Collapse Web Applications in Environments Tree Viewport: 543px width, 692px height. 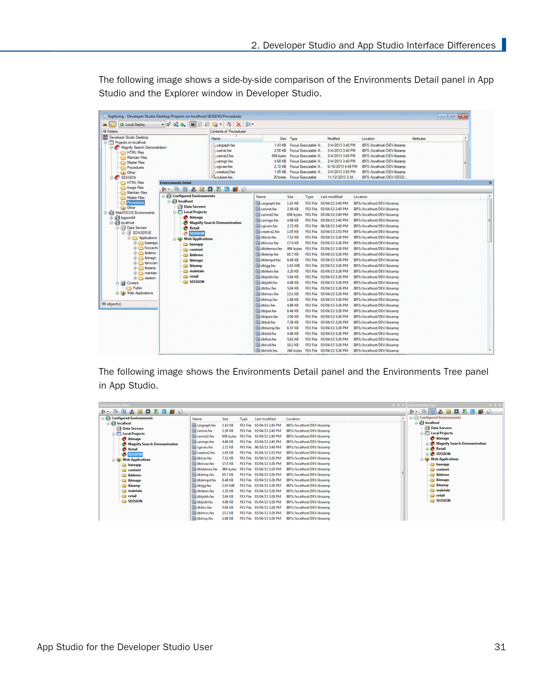point(422,459)
